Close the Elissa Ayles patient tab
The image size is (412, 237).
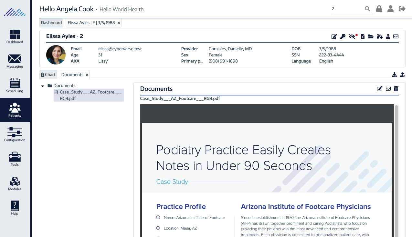[119, 23]
